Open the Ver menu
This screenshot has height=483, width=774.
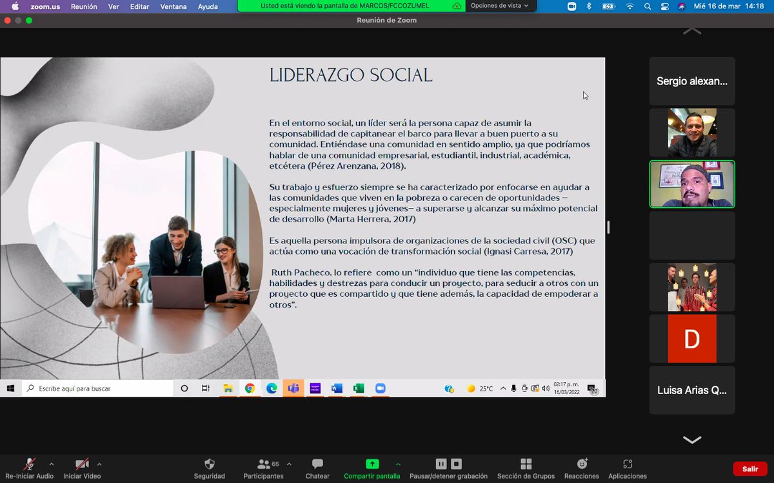tap(114, 6)
